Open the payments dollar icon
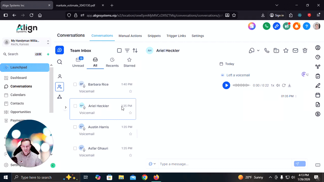324x182 pixels. (x=318, y=114)
